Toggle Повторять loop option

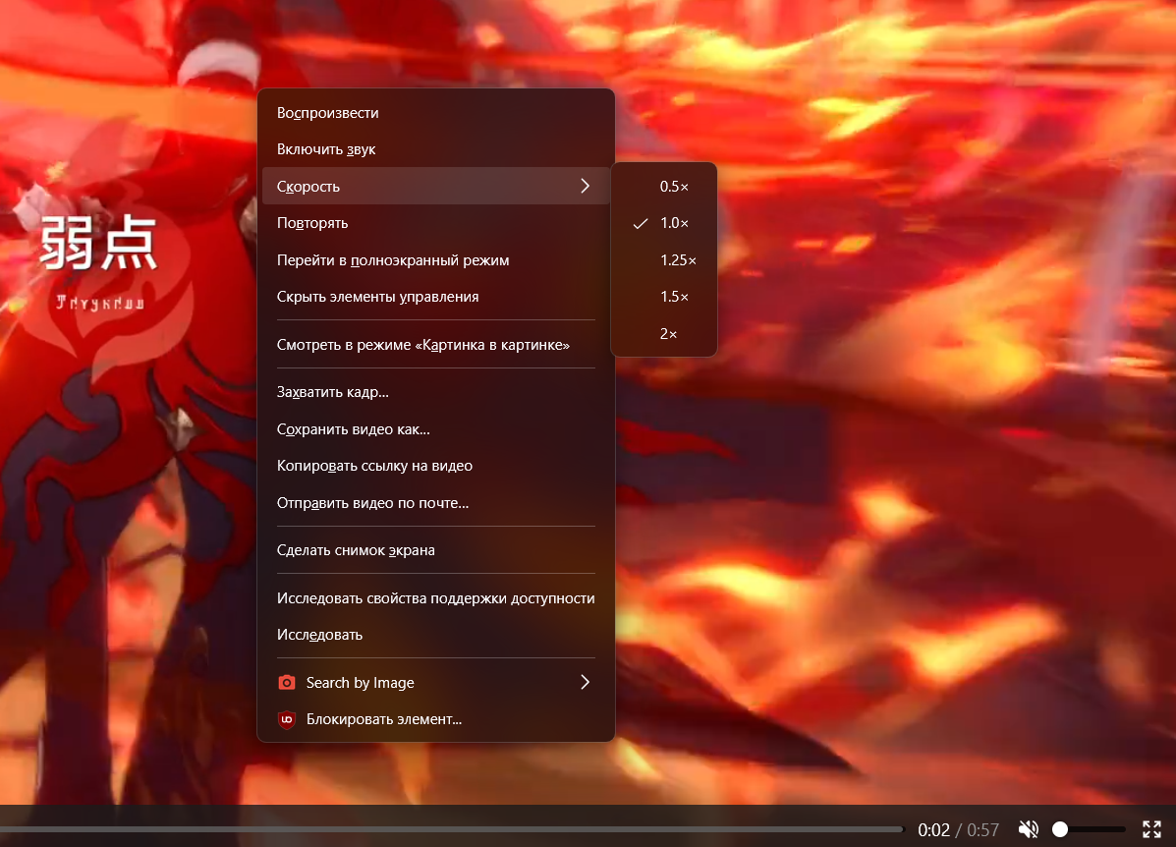pyautogui.click(x=436, y=223)
